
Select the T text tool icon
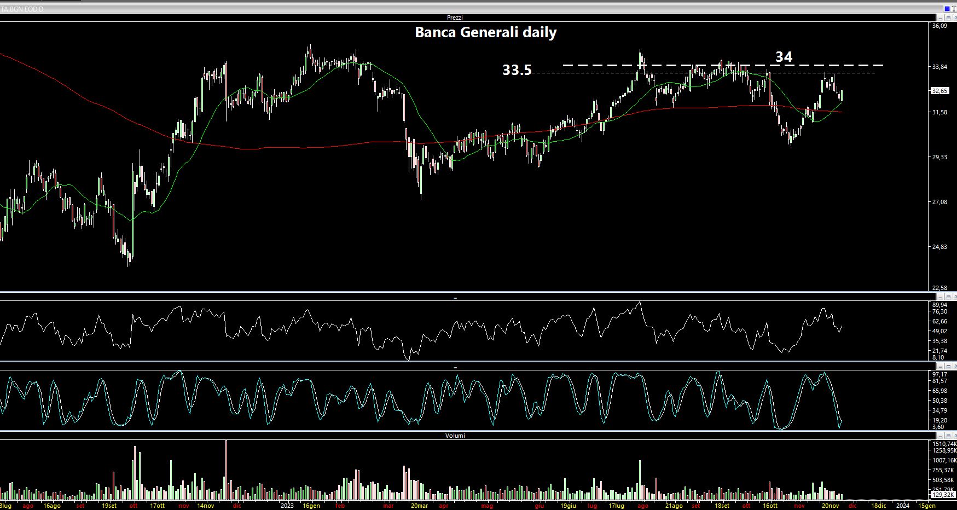[x=954, y=9]
